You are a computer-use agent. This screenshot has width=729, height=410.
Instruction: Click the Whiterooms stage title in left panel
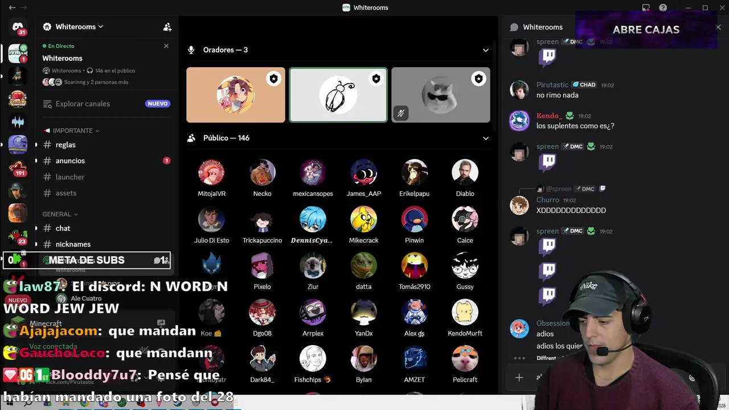pos(62,58)
